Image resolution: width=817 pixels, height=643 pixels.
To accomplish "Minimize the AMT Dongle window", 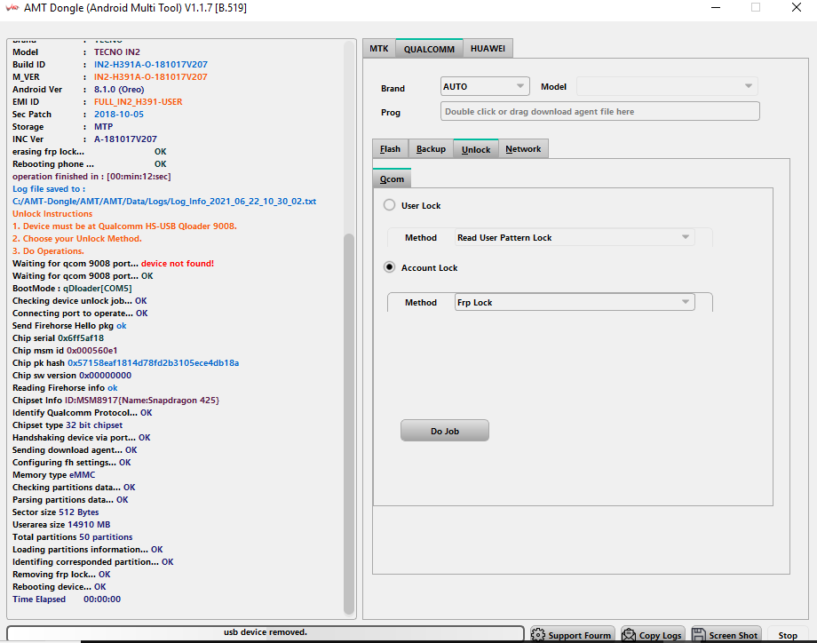I will tap(716, 7).
